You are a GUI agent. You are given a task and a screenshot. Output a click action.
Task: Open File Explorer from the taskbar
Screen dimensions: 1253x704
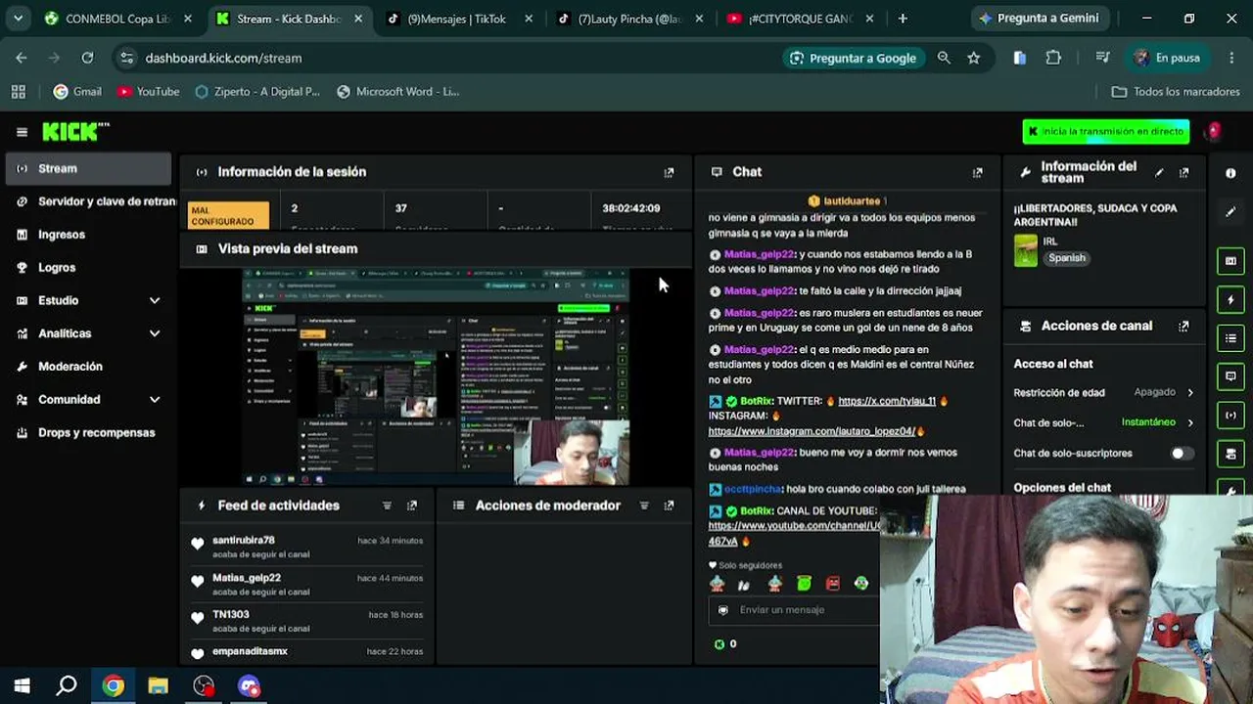(x=158, y=686)
